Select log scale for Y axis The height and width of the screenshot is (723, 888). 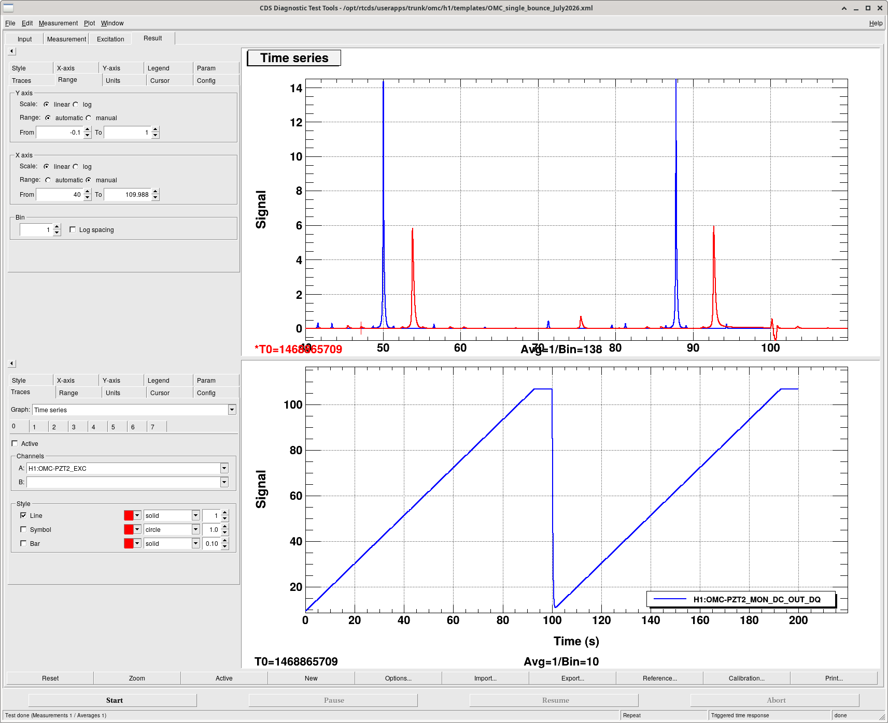76,104
